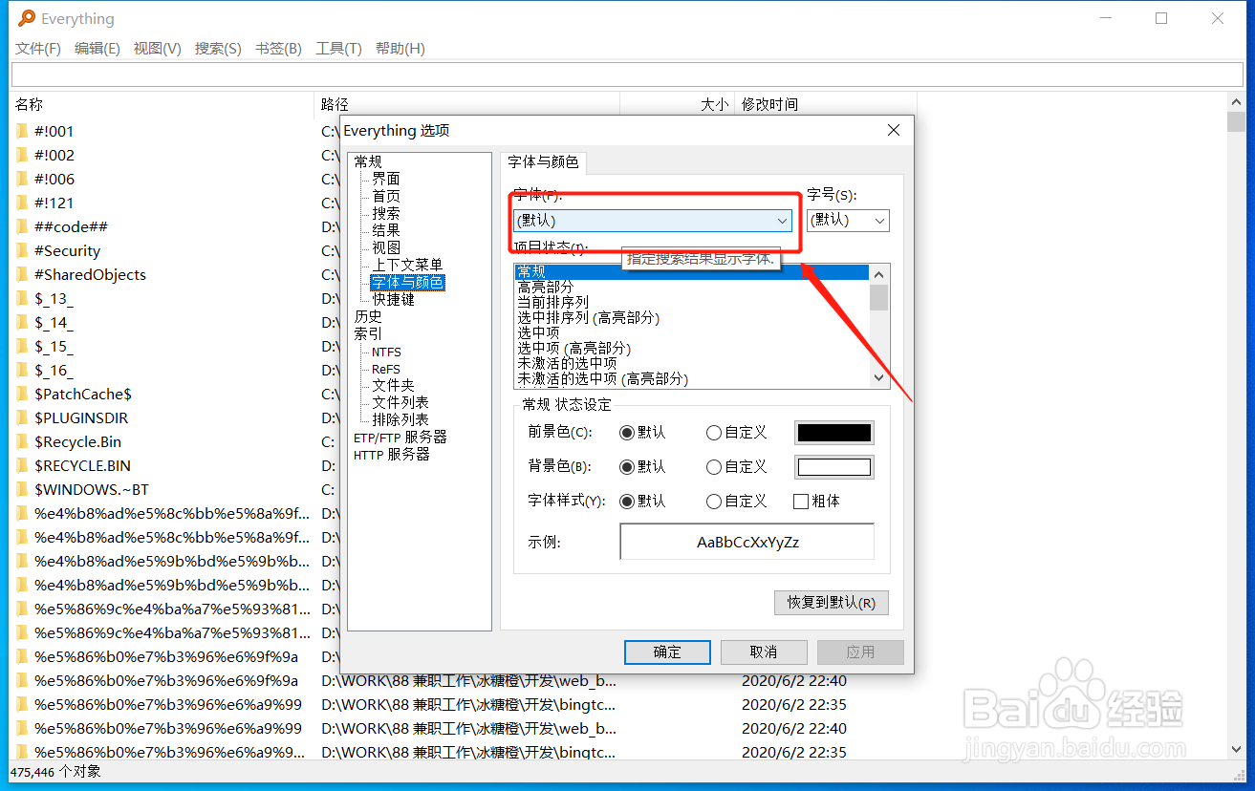Click the folder icon beside $_15_

point(22,346)
